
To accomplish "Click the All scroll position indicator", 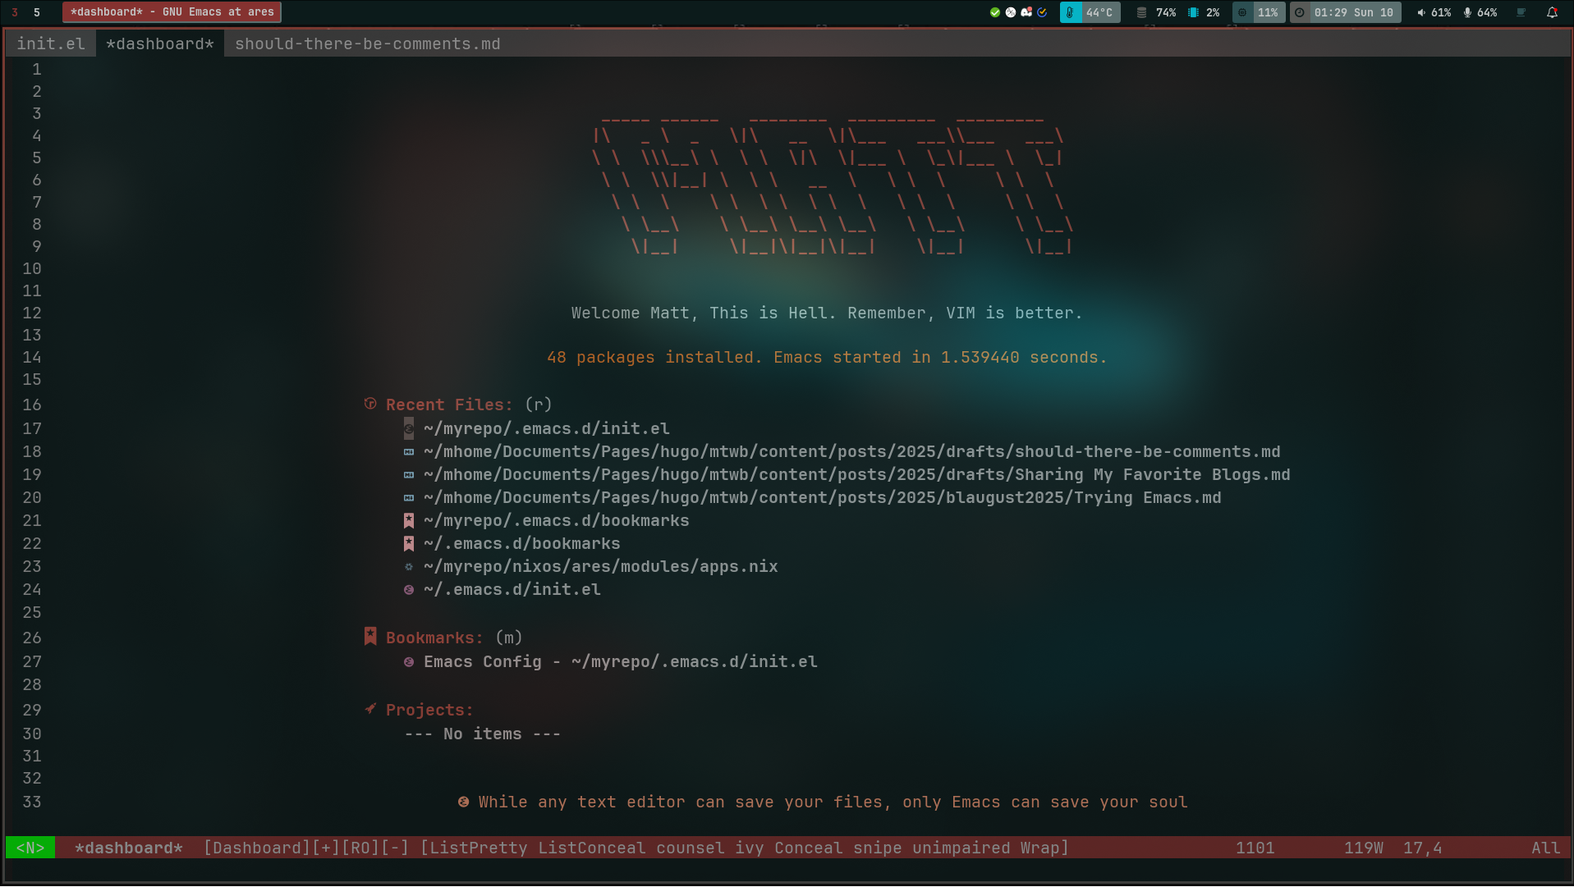I will tap(1545, 848).
